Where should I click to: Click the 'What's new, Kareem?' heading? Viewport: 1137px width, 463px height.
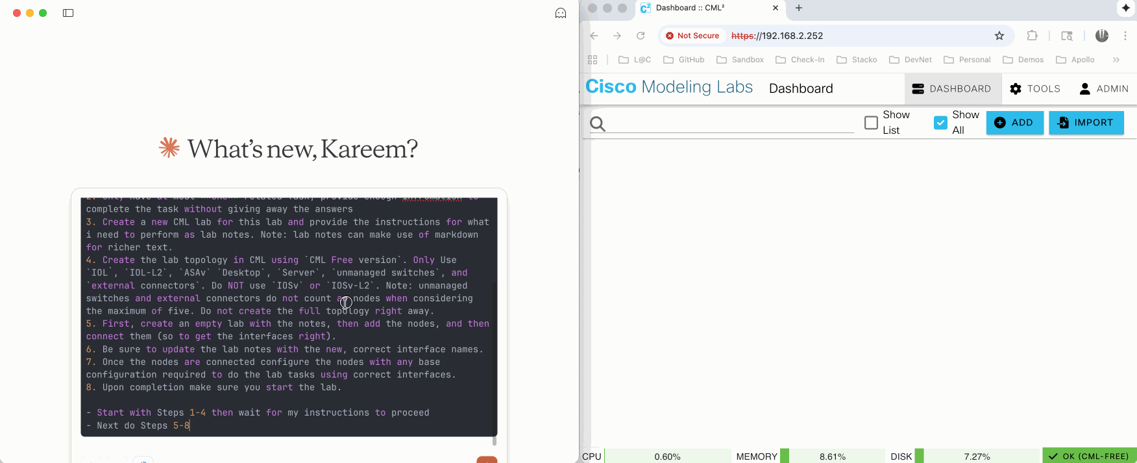tap(302, 149)
